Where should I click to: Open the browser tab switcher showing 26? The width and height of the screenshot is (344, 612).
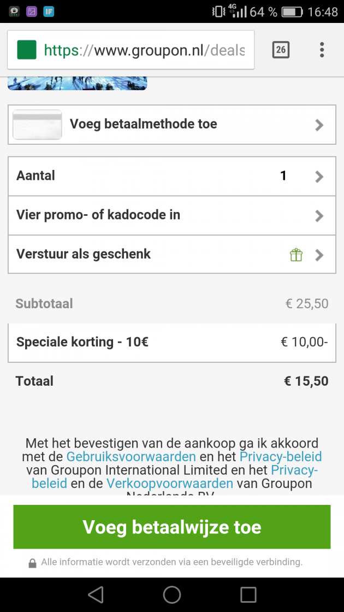(281, 50)
